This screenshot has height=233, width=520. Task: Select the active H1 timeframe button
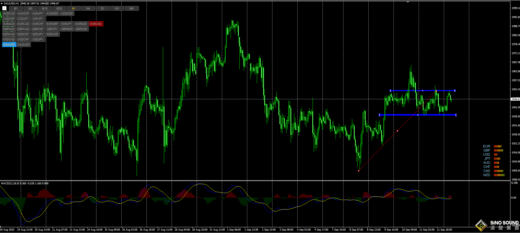pos(74,8)
